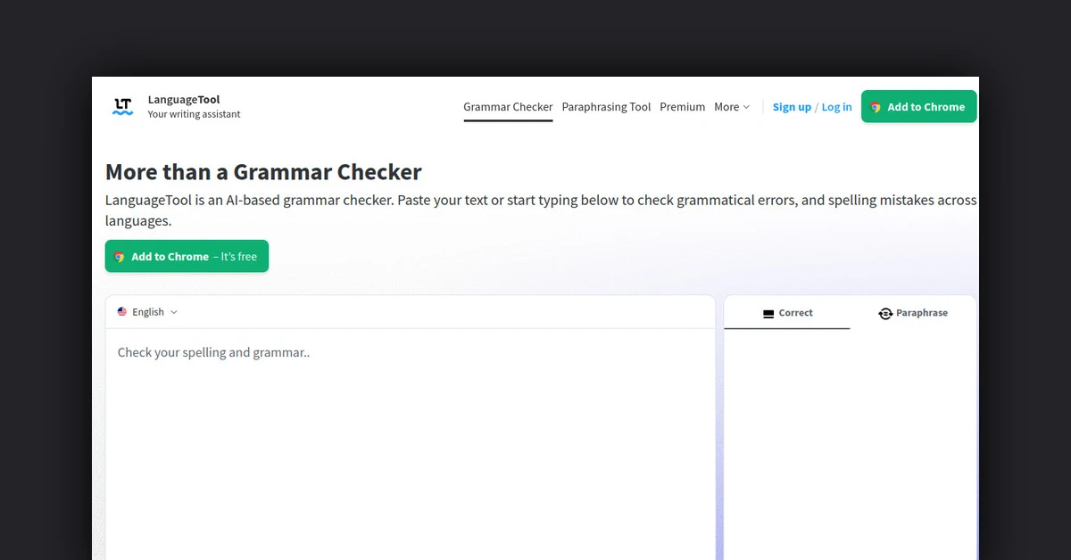Screen dimensions: 1071x560
Task: Open the Grammar Checker page
Action: (x=508, y=107)
